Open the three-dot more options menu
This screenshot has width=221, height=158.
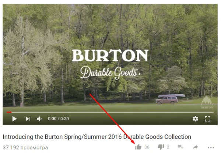211,148
